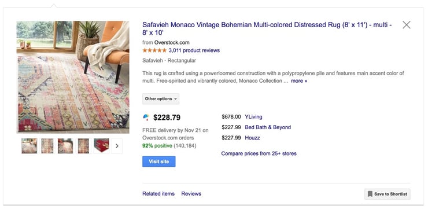Open the 3,011 product reviews link
This screenshot has height=209, width=428.
194,50
